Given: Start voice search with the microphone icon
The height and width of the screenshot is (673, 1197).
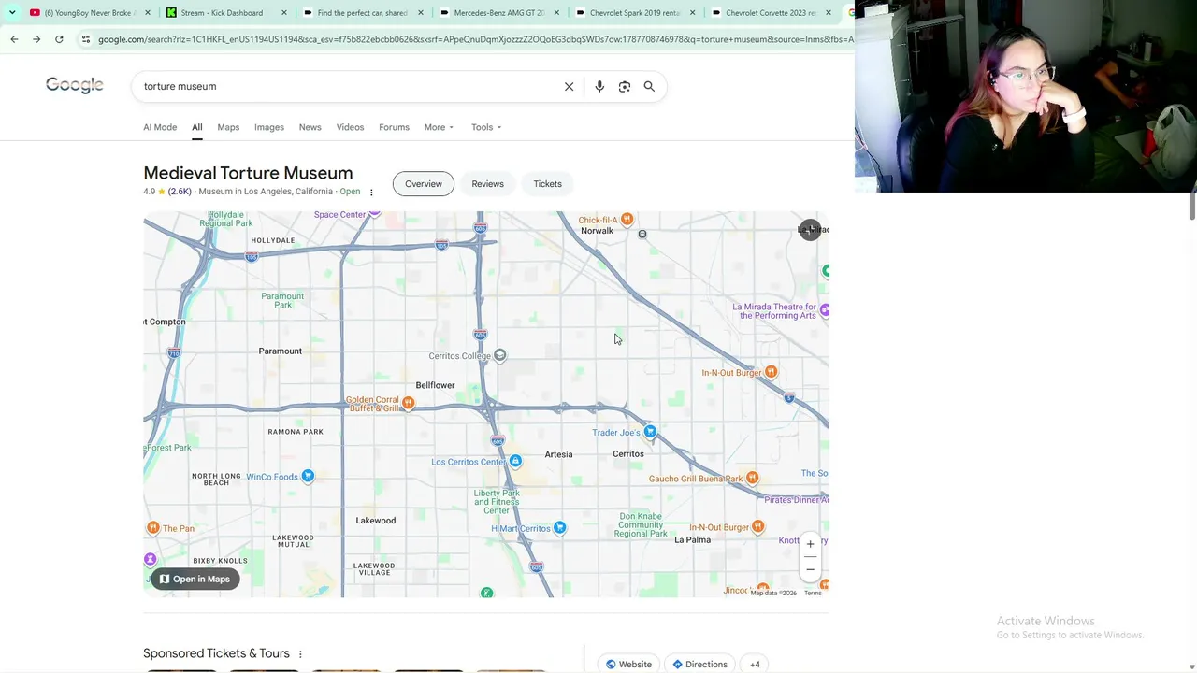Looking at the screenshot, I should coord(599,86).
